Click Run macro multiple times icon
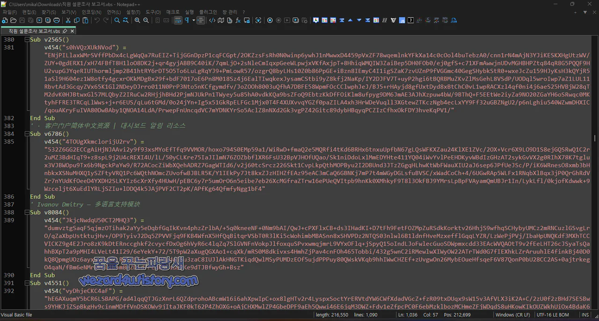Viewport: 599px width, 321px height. point(296,21)
